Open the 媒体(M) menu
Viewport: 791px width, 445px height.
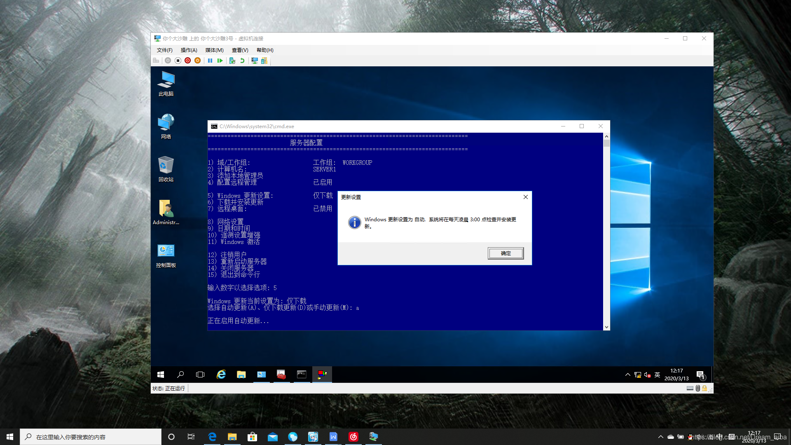tap(214, 50)
